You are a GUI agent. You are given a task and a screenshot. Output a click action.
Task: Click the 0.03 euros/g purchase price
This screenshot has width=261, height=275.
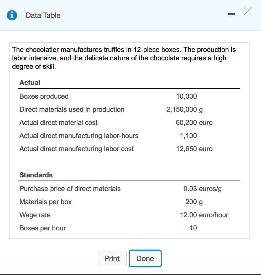(202, 189)
